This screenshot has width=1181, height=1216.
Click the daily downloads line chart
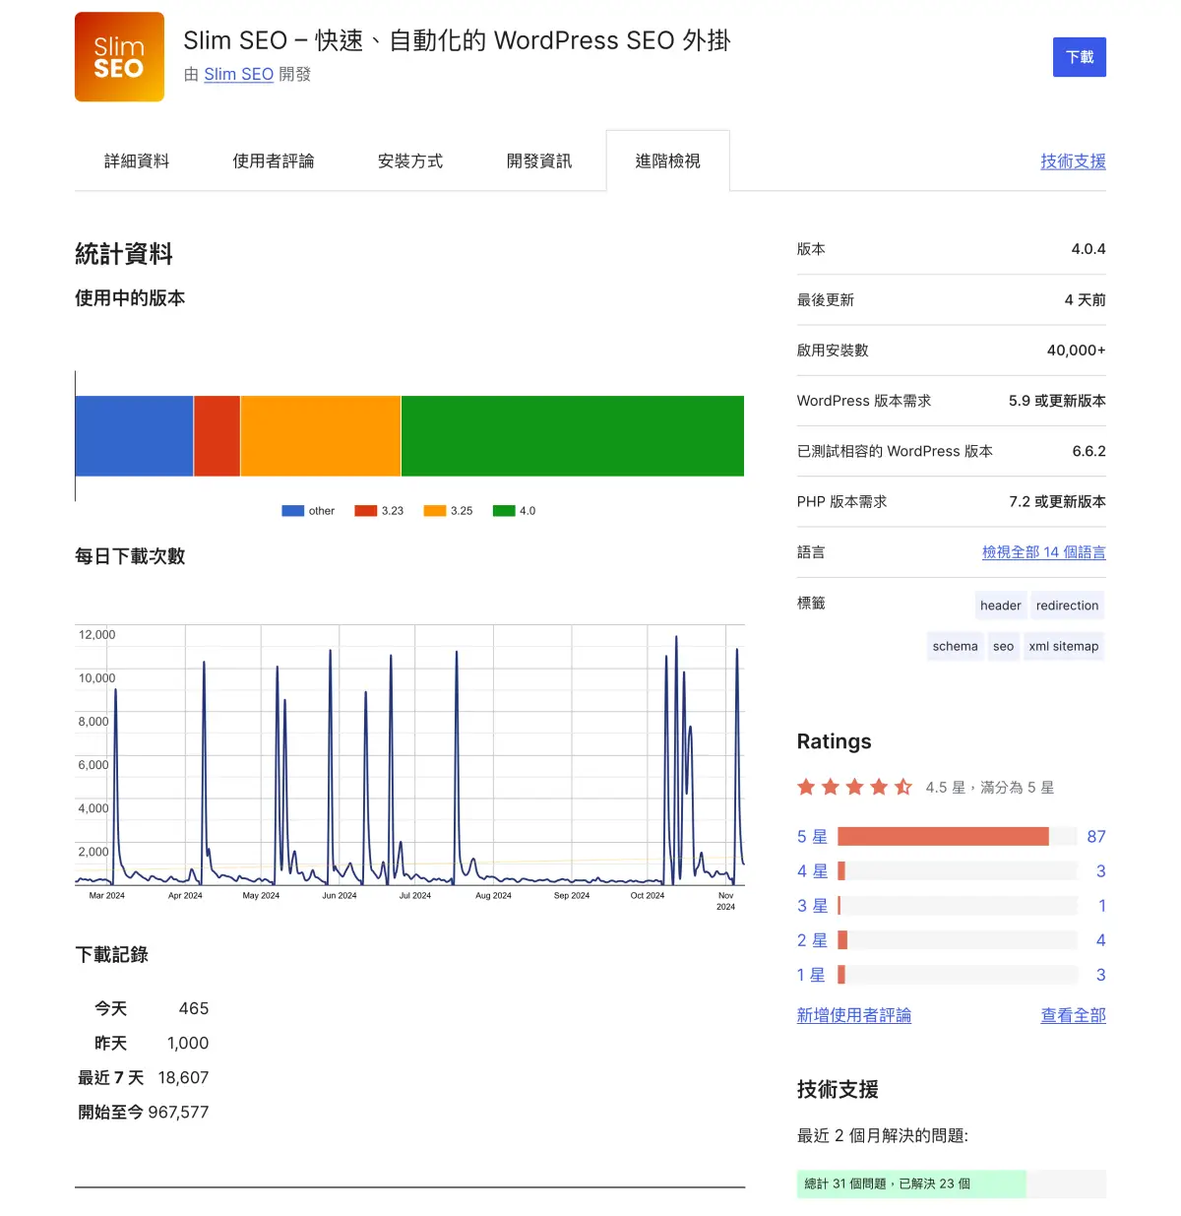[x=409, y=755]
